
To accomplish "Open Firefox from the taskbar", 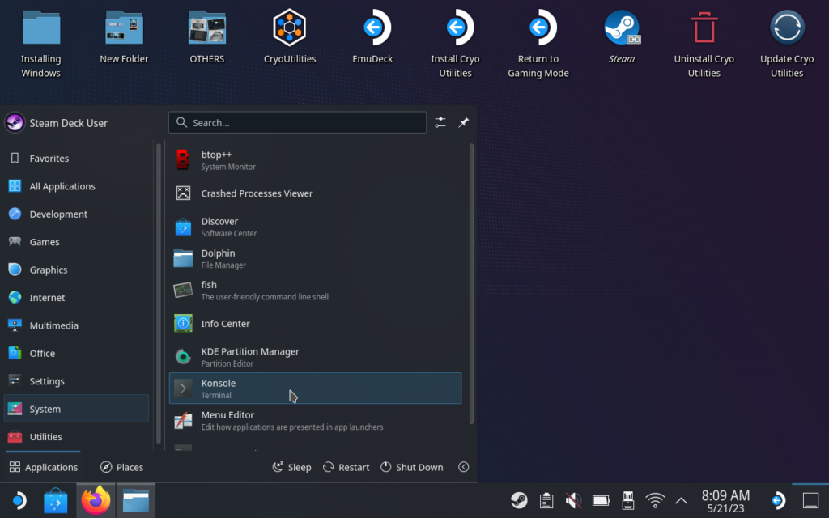I will tap(96, 500).
